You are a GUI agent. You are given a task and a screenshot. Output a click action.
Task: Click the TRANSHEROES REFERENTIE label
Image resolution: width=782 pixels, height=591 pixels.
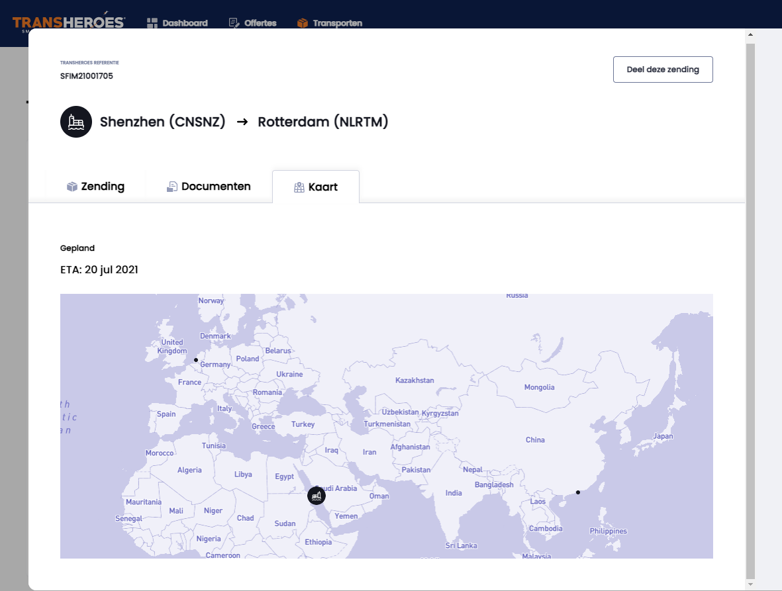90,63
